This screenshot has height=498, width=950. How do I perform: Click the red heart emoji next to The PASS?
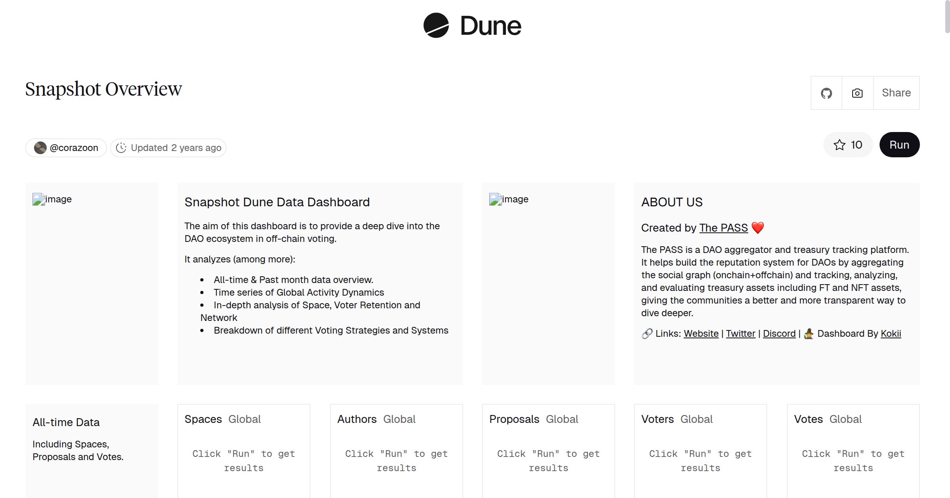758,227
